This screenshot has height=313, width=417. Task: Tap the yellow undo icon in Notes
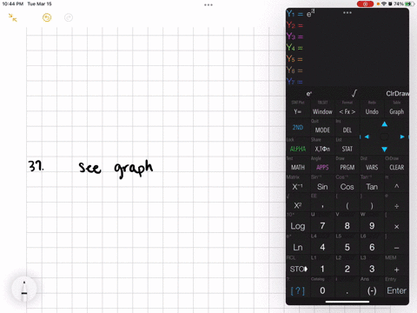[47, 17]
